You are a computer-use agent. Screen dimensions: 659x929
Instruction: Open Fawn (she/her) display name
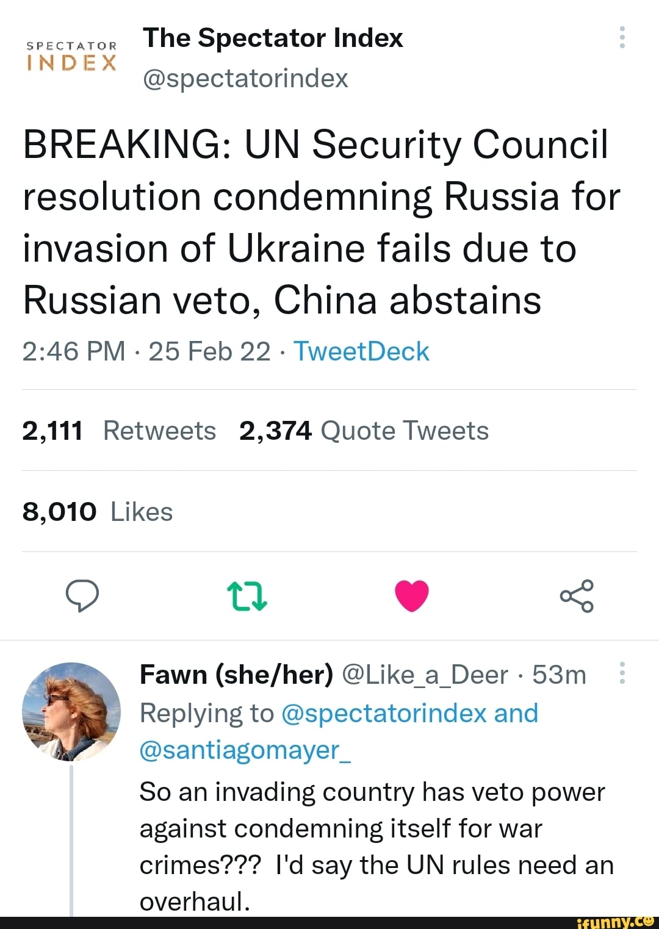[237, 675]
